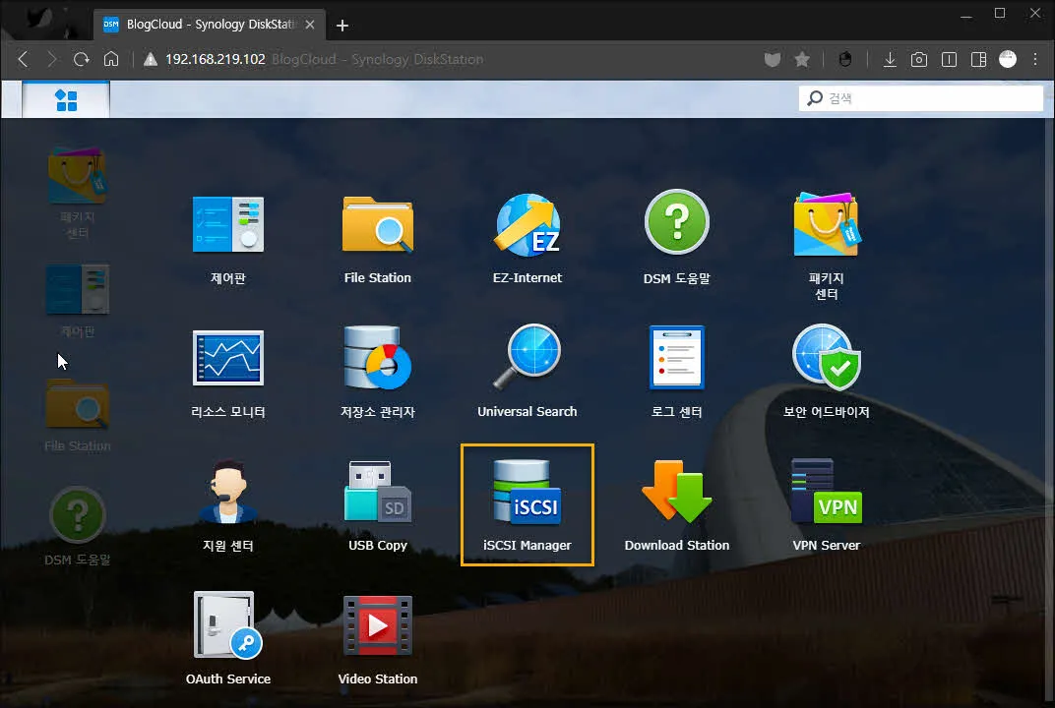Open DSM 도움말 help in the app grid
1055x708 pixels.
(x=676, y=239)
